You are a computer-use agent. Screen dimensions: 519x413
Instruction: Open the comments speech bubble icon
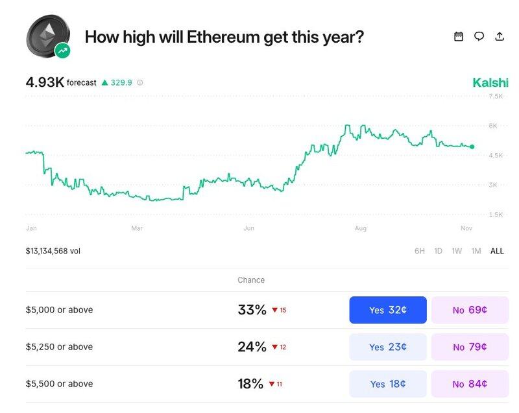(479, 36)
